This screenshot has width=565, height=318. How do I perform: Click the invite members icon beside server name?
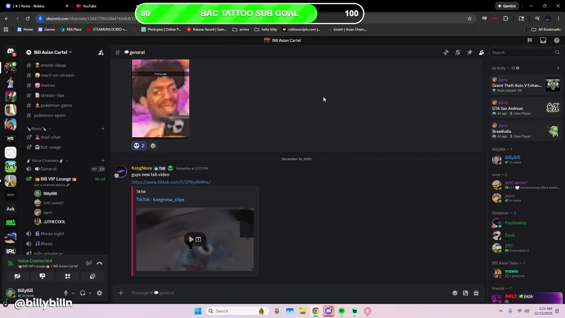point(101,52)
